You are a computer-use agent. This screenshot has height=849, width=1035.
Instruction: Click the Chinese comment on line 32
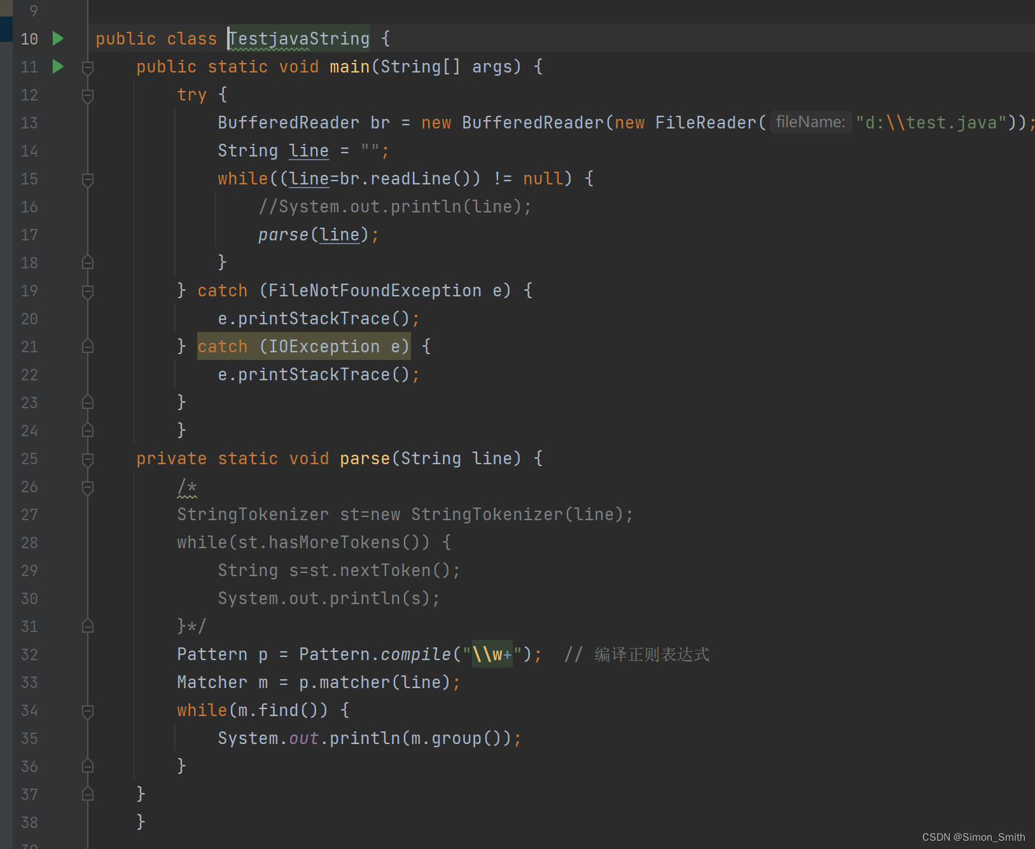637,654
